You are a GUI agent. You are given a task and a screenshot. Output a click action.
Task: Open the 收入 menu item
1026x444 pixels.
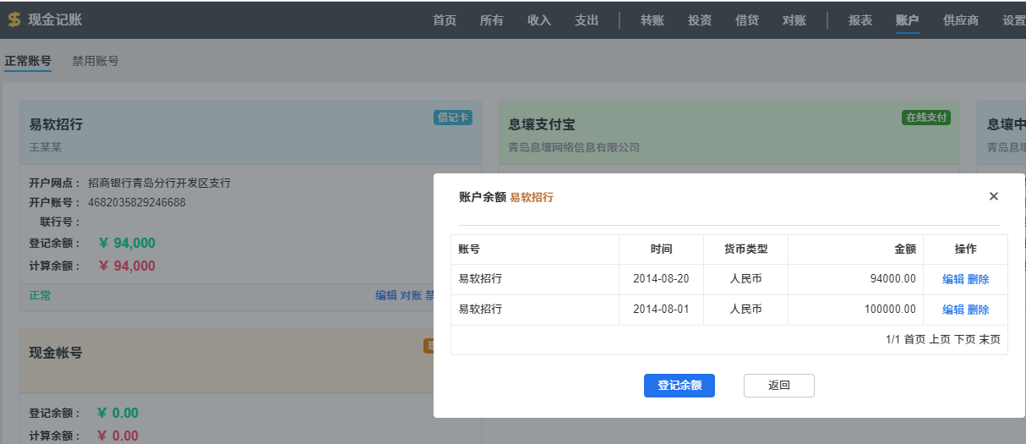click(539, 20)
